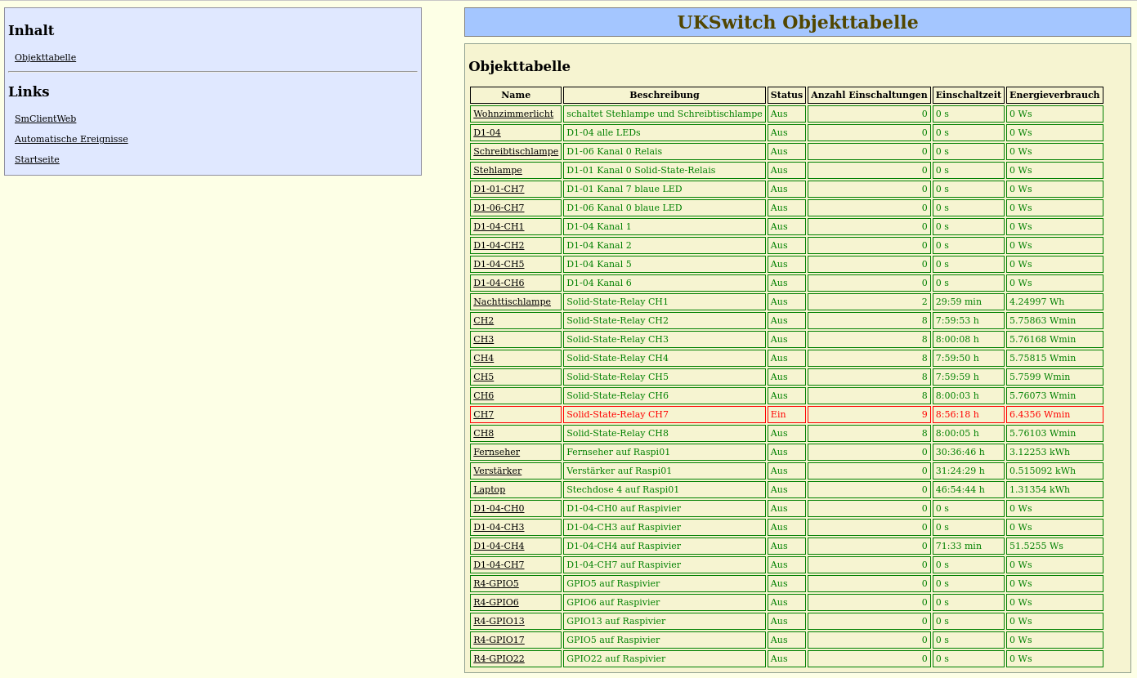1137x678 pixels.
Task: Open the D1-04-CH4 link
Action: click(499, 546)
